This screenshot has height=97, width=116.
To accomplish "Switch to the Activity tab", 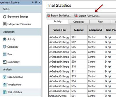I will click(x=58, y=21).
